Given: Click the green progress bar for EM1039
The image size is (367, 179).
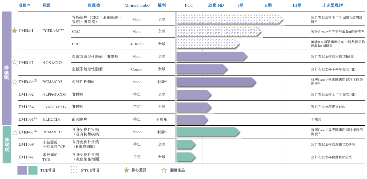Looking at the screenshot, I should click(186, 144).
